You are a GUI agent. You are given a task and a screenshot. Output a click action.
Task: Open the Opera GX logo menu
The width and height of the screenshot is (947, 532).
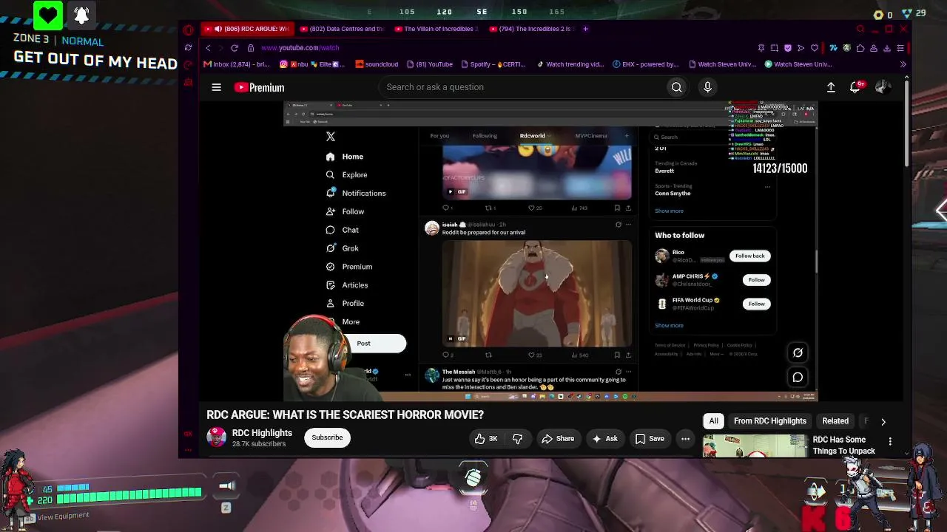[x=188, y=30]
